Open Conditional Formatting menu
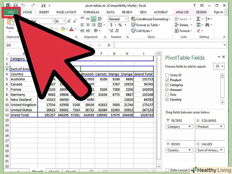 152,19
